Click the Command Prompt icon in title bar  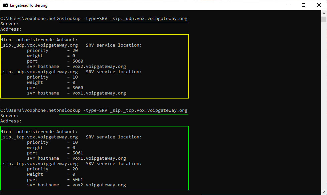pyautogui.click(x=5, y=5)
